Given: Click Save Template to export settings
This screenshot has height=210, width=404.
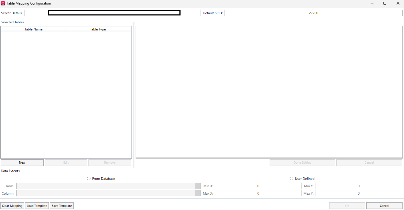Looking at the screenshot, I should pyautogui.click(x=62, y=205).
